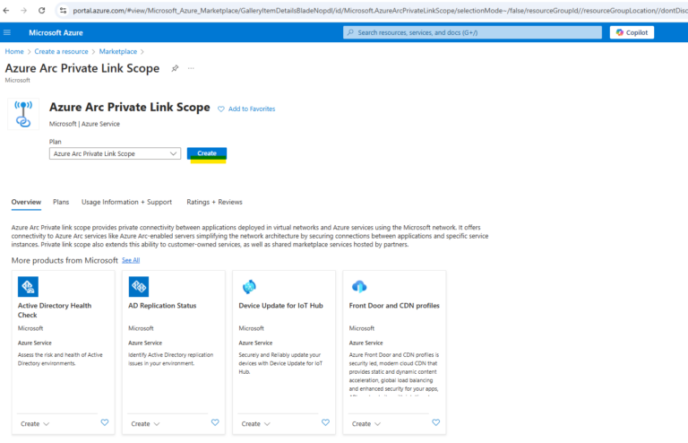This screenshot has height=443, width=688.
Task: Click the Device Update for IoT Hub icon
Action: (249, 287)
